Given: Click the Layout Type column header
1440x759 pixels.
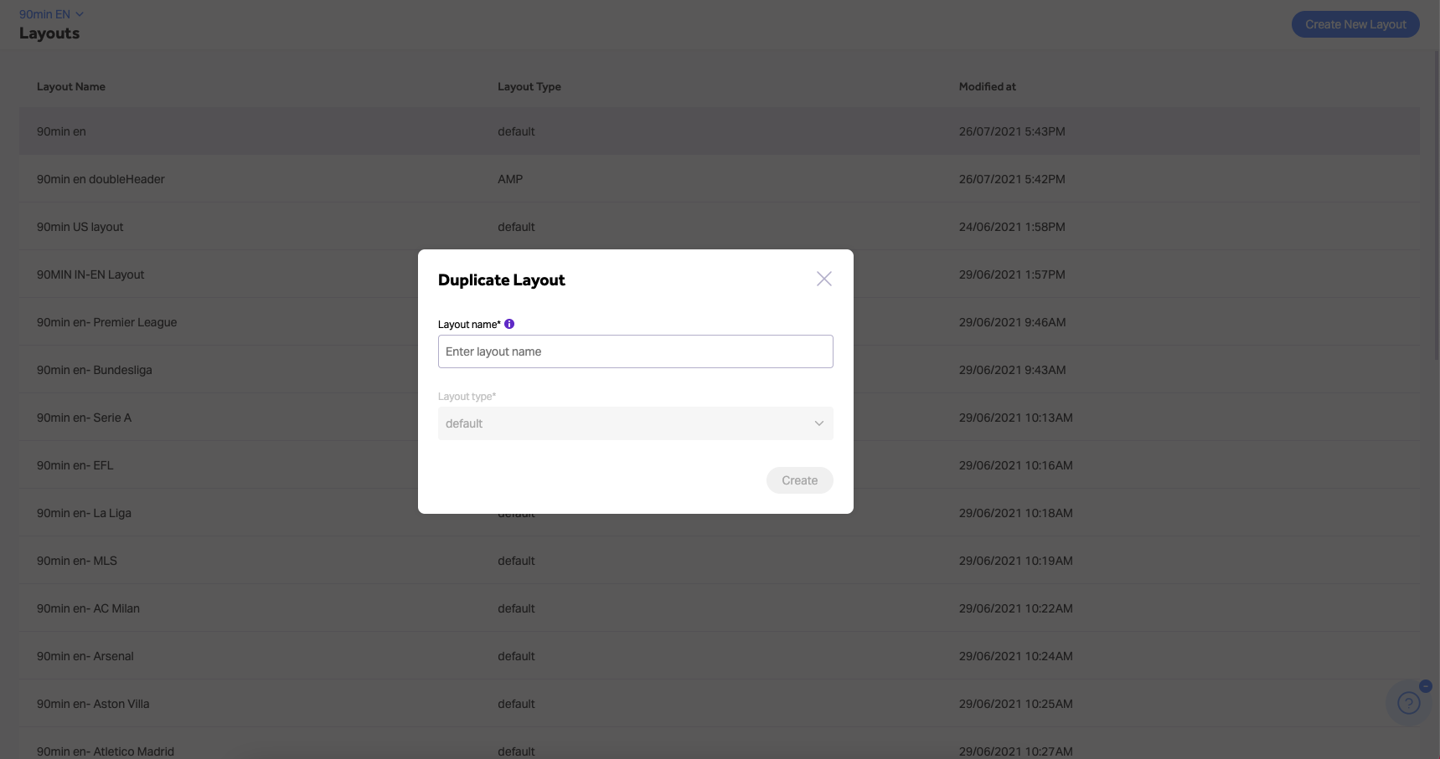Looking at the screenshot, I should pos(529,86).
